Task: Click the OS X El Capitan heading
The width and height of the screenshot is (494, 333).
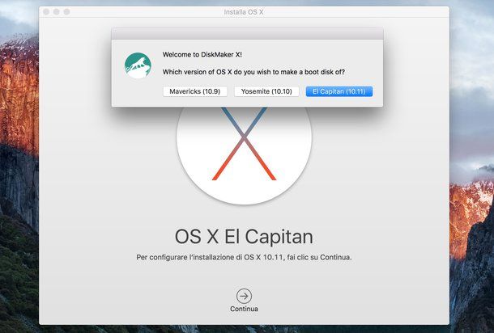Action: (244, 237)
